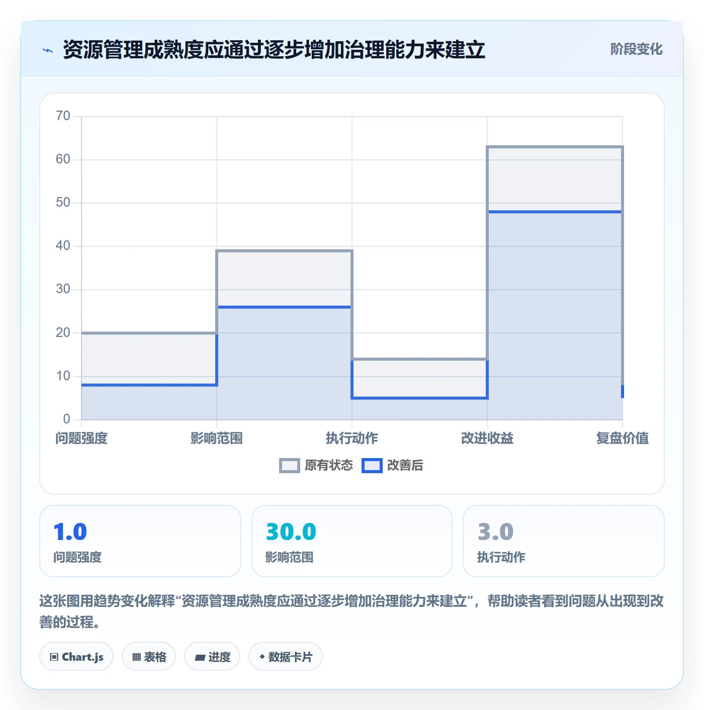Open the 1.0 问题强度 stat card
This screenshot has height=710, width=704.
tap(140, 541)
